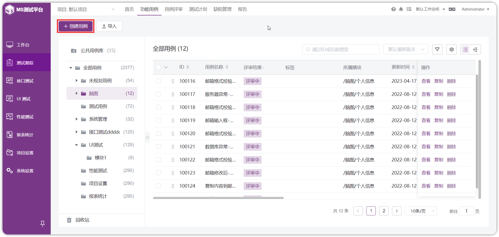
Task: Open the 首页 tab
Action: 129,9
